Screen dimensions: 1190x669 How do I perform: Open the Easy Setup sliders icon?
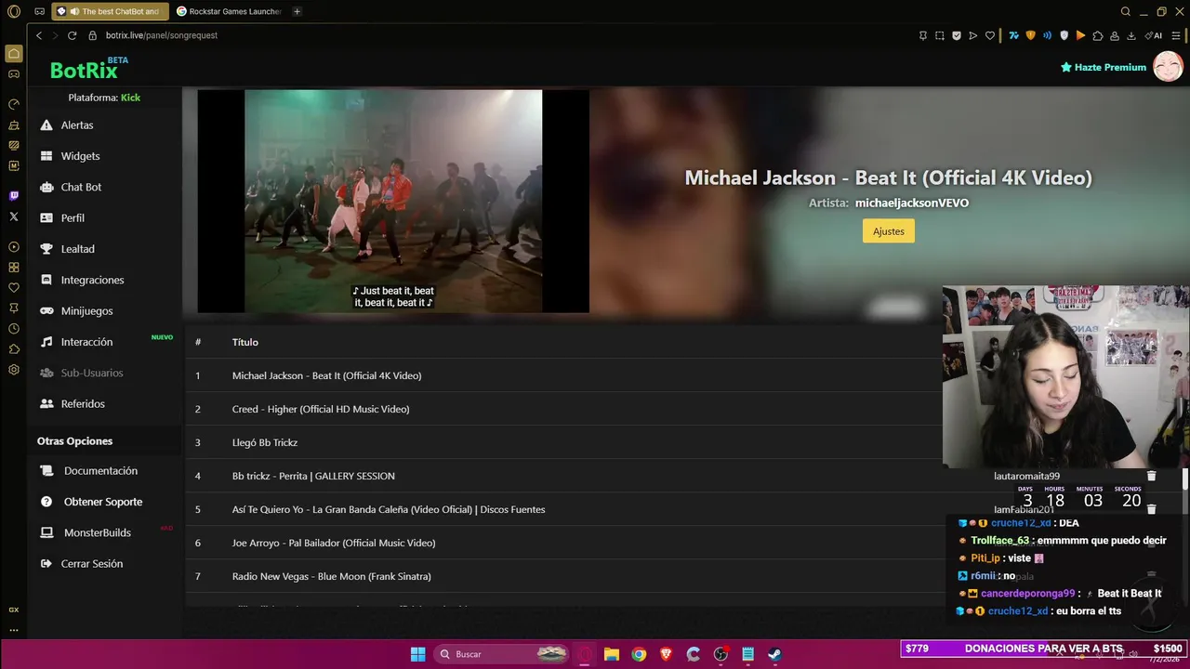click(1178, 35)
